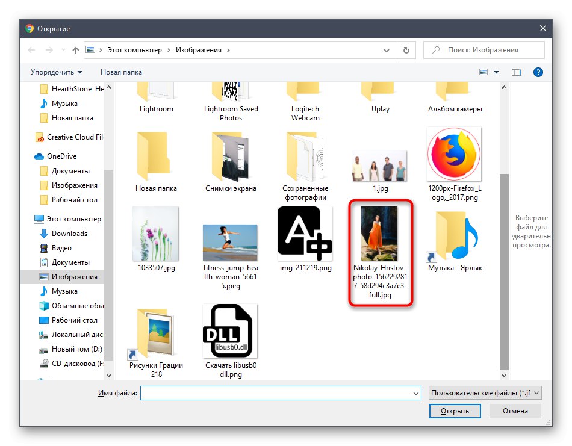
Task: Open Объемные объекты in the sidebar
Action: [x=72, y=306]
